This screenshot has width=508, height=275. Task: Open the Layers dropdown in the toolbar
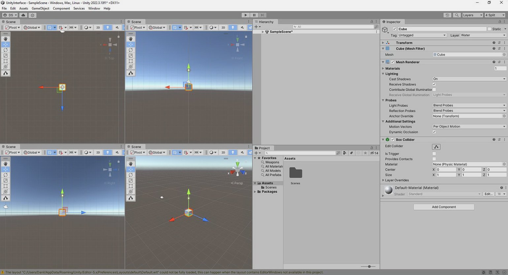click(x=472, y=15)
